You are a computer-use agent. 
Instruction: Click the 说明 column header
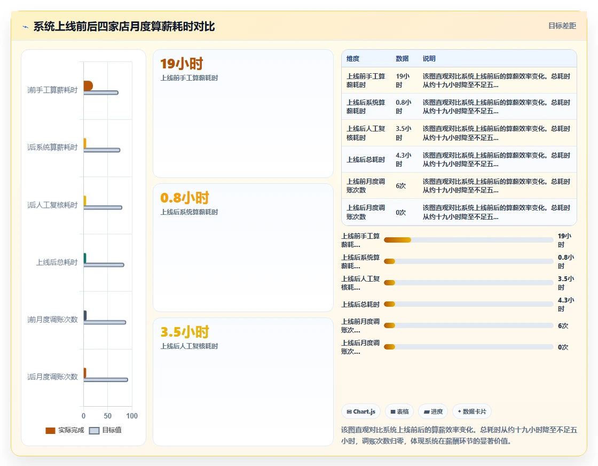point(429,59)
